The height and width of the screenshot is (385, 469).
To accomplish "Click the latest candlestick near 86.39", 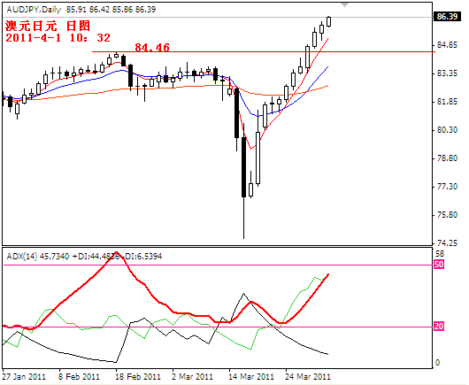I will [x=328, y=21].
